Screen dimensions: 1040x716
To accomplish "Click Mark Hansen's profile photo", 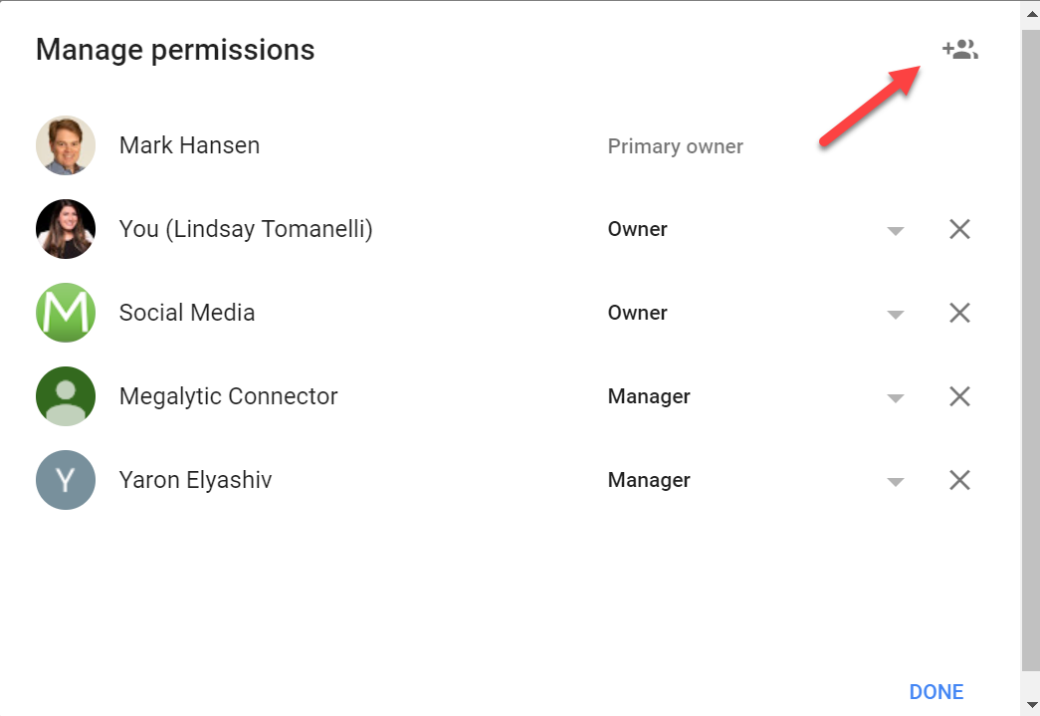I will (x=66, y=145).
